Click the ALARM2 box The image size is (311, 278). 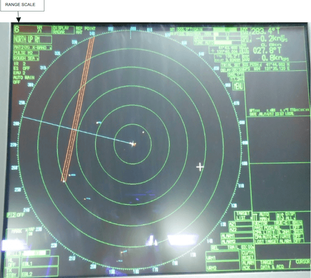(x=237, y=242)
